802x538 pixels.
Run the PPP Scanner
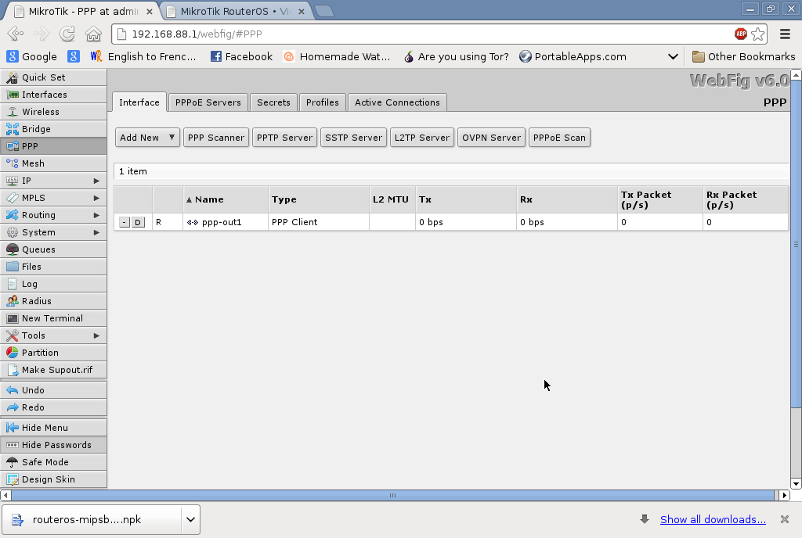[x=215, y=137]
